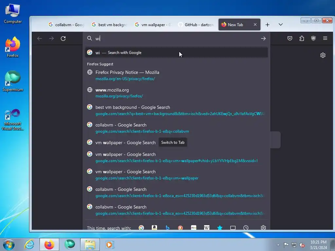335x251 pixels.
Task: Search history with the clock icon
Action: click(246, 227)
